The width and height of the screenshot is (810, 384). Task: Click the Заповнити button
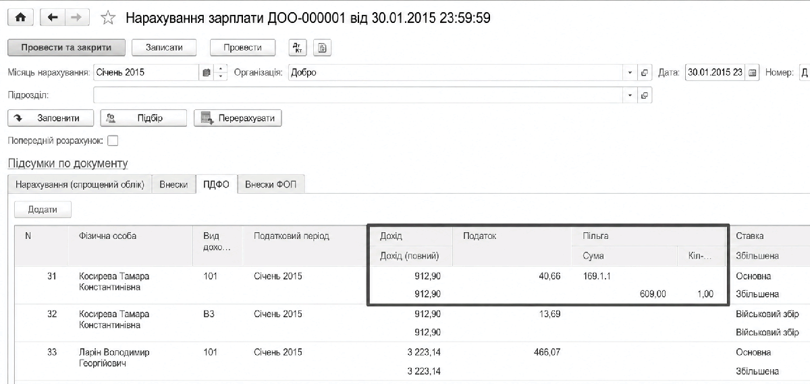tap(51, 117)
